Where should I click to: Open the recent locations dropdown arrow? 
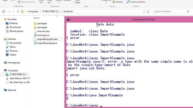tap(14, 11)
